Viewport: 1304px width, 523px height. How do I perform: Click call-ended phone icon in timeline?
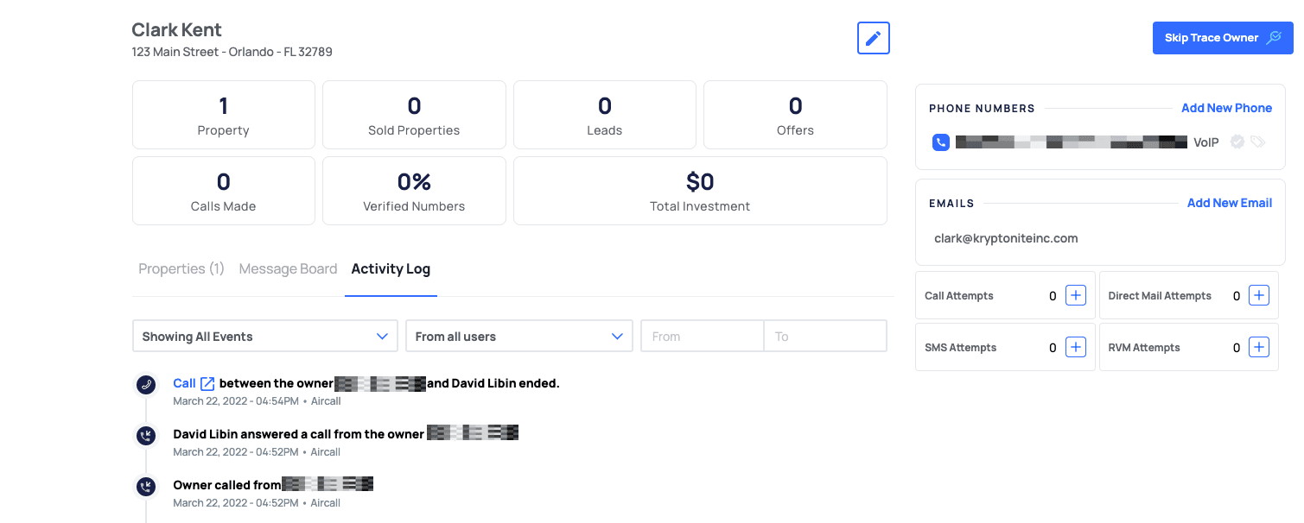click(146, 385)
